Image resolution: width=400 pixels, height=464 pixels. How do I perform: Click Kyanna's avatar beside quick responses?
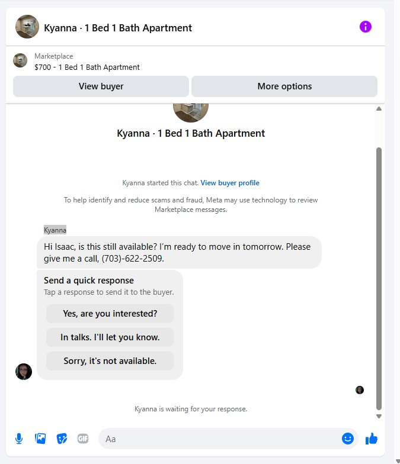24,372
